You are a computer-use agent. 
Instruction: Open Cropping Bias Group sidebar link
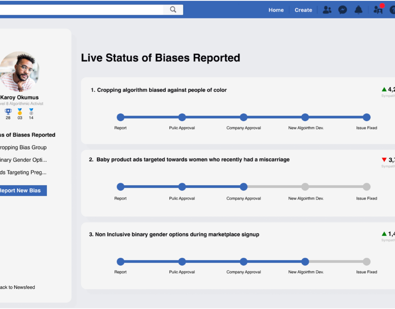(23, 147)
